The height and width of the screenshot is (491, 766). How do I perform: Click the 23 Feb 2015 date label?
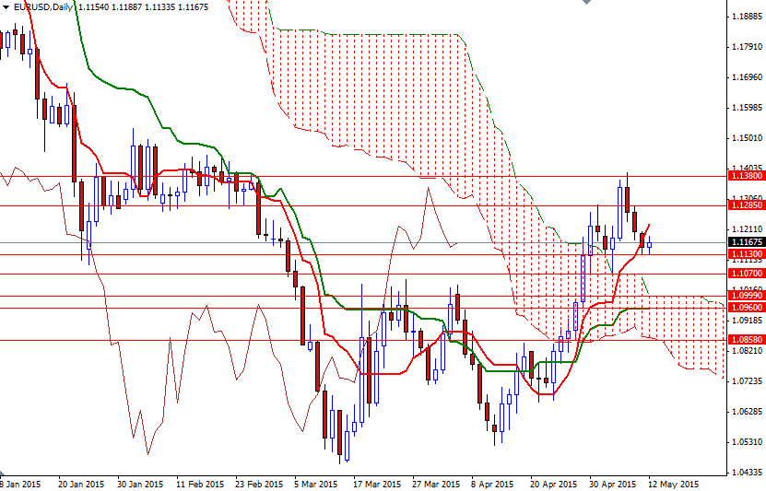coord(259,485)
